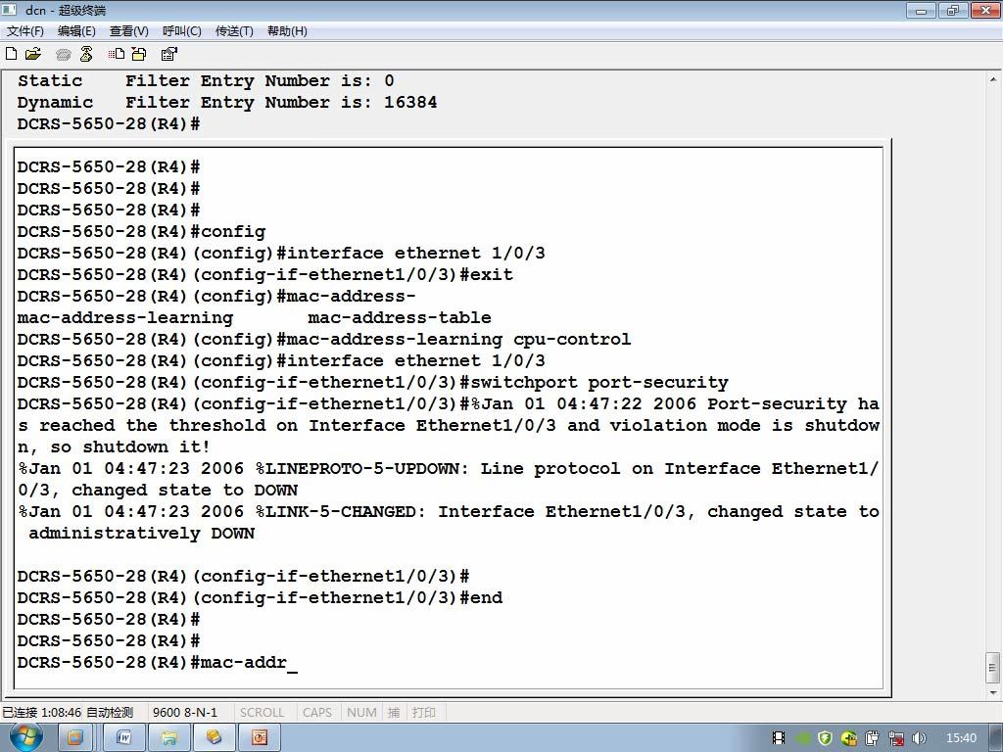Viewport: 1003px width, 752px height.
Task: Click the safely remove hardware tray icon
Action: 872,738
